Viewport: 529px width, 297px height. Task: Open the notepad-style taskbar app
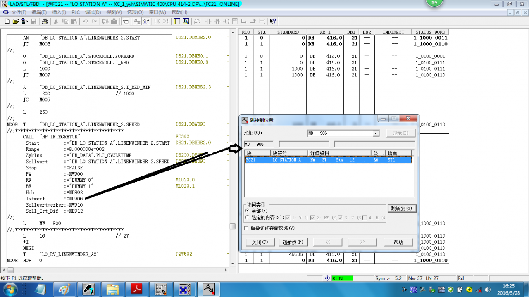click(41, 289)
